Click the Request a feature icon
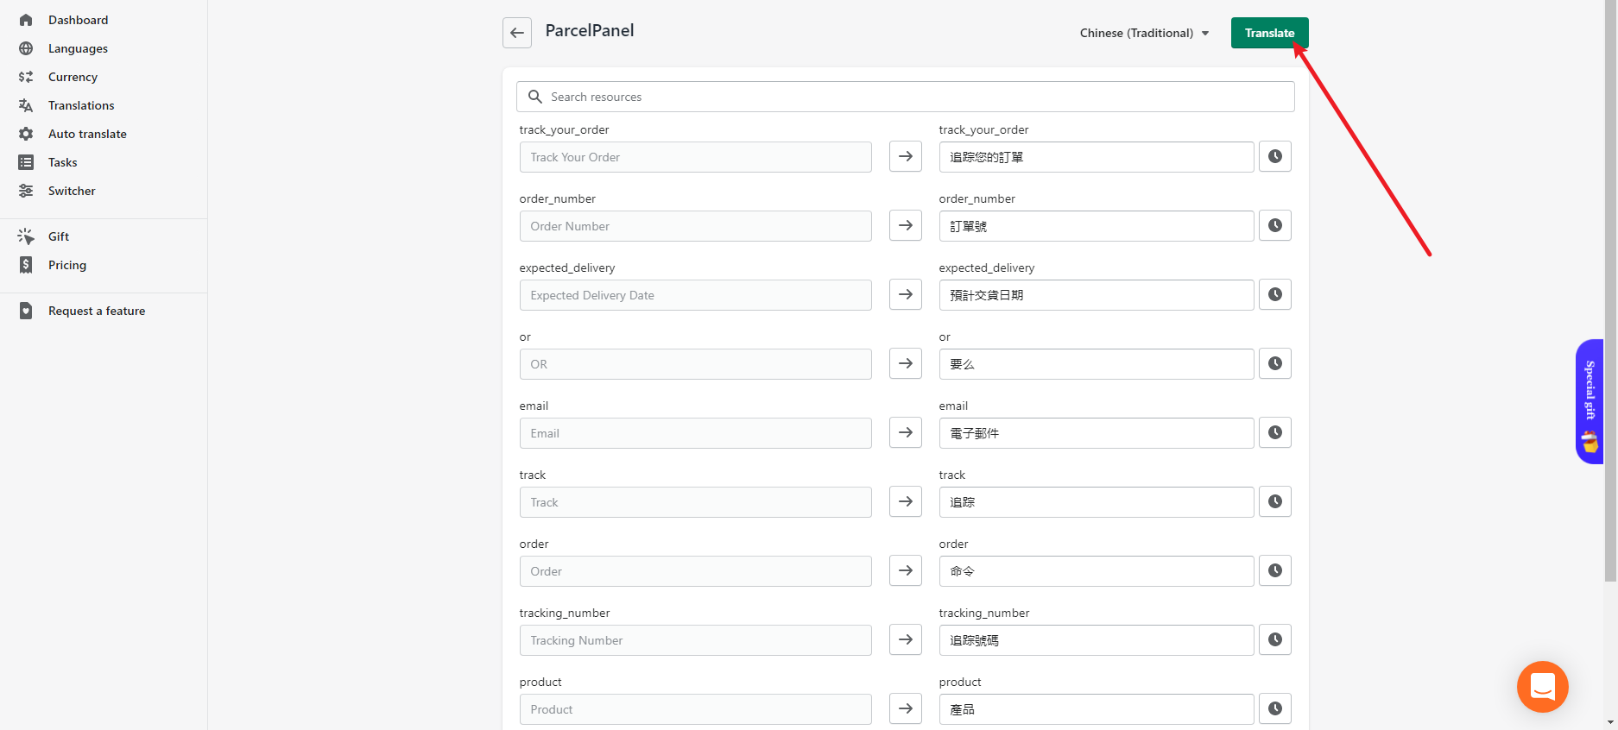Image resolution: width=1618 pixels, height=730 pixels. click(x=26, y=311)
